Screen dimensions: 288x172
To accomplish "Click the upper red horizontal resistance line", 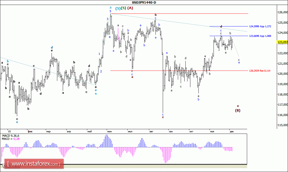I will 180,14.
